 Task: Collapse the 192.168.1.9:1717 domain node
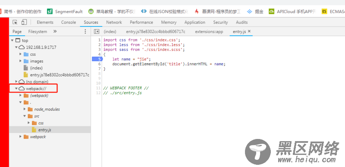[16, 47]
